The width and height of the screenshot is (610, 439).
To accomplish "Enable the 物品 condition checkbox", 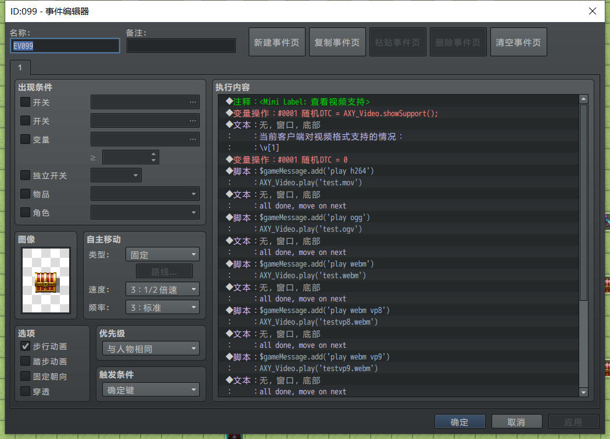I will (26, 193).
